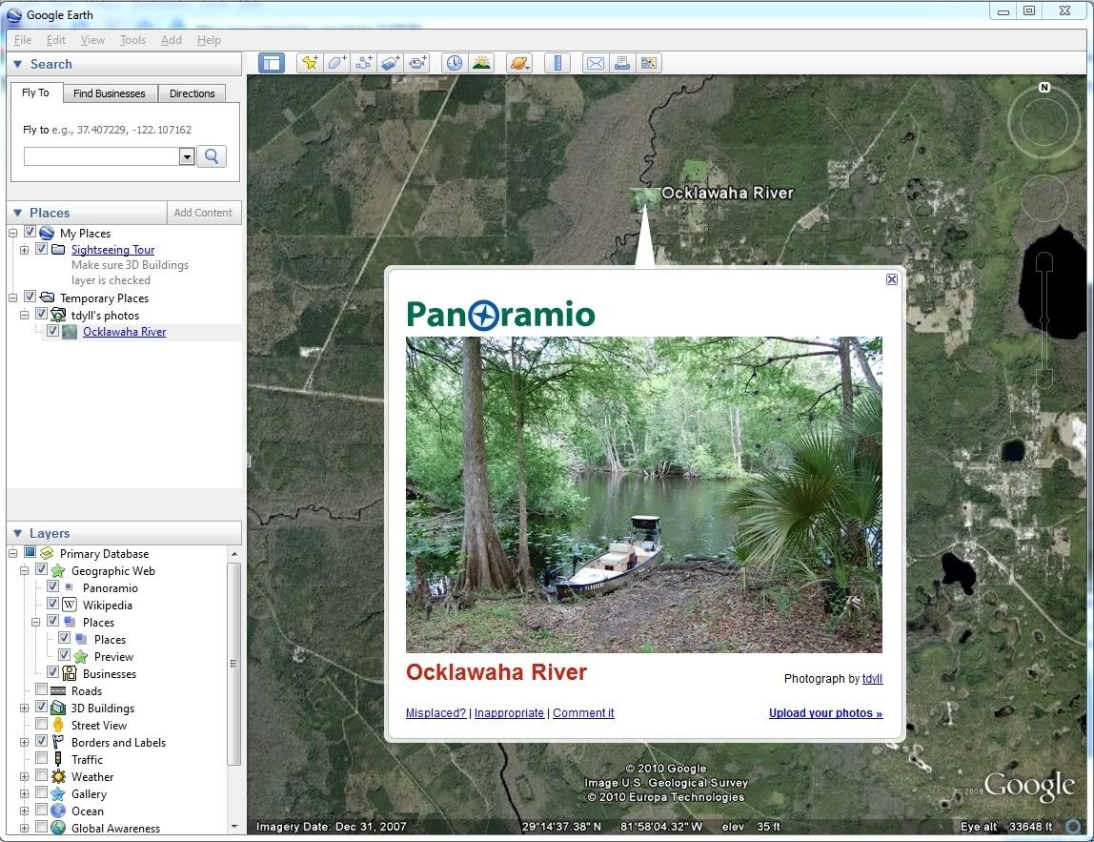Collapse the Search panel
Screen dimensions: 1094x842
(18, 64)
